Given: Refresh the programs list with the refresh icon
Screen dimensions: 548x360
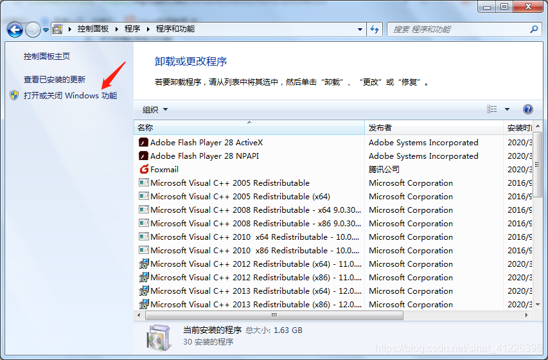Looking at the screenshot, I should coord(375,30).
